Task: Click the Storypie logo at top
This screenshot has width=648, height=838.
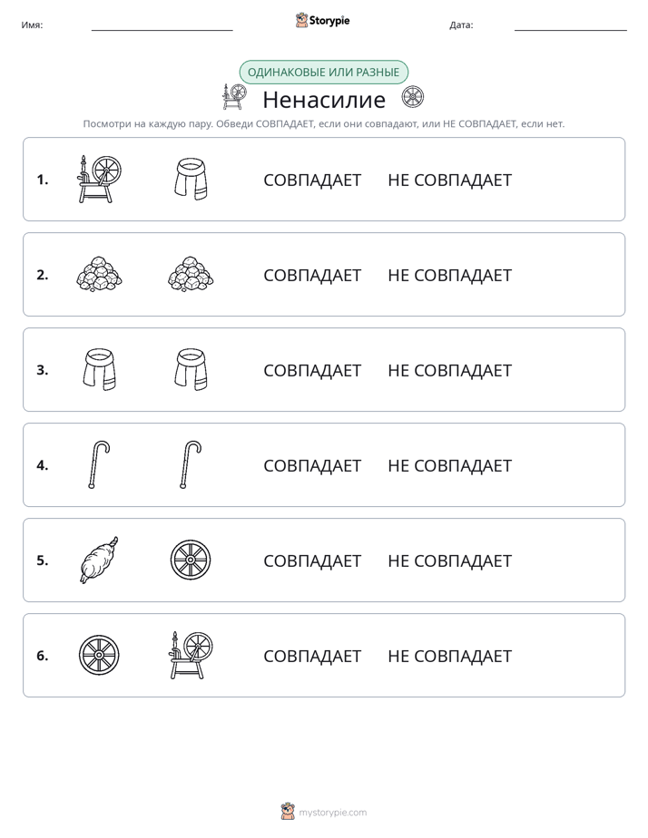Action: click(x=323, y=20)
